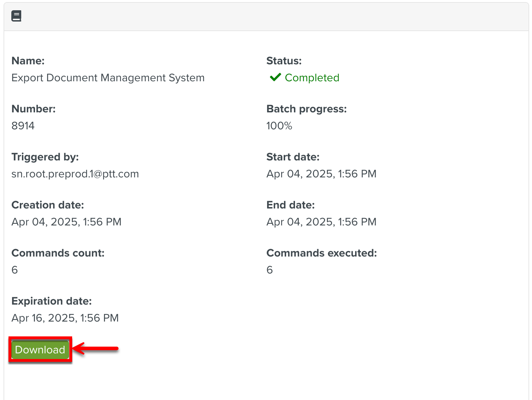Select the Export Document Management System name
Viewport: 532px width, 400px height.
click(x=108, y=78)
